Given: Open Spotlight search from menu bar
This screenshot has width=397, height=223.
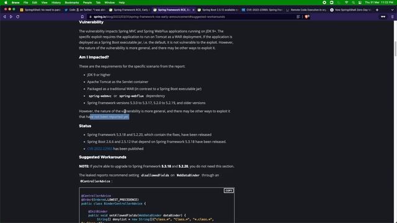Looking at the screenshot, I should tap(353, 2).
